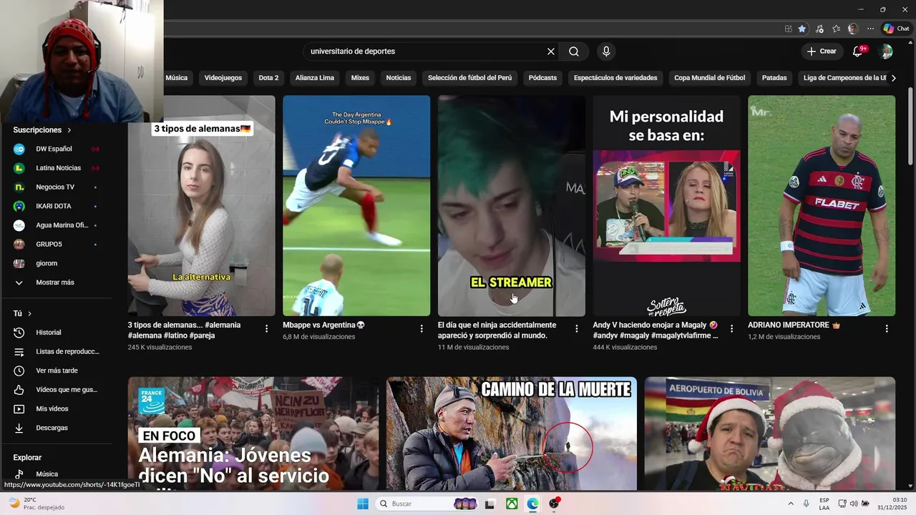Open options for the ADRIANO IMPERATORE short
This screenshot has width=916, height=515.
point(887,328)
